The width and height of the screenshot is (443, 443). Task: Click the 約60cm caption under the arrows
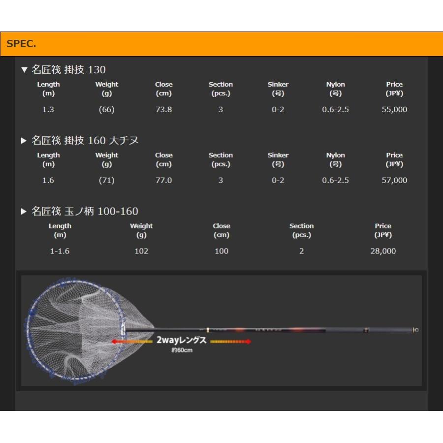[181, 351]
